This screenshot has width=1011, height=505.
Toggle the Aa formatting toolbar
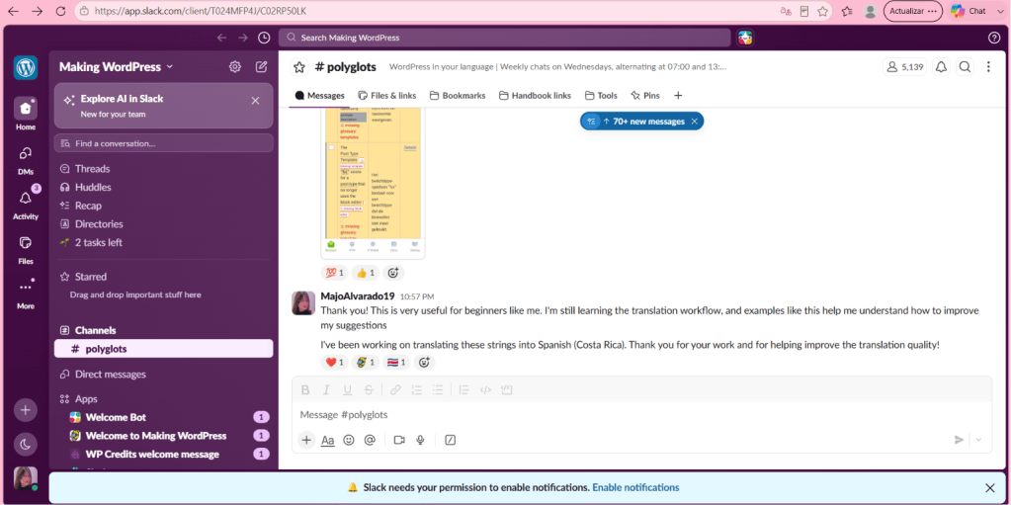(327, 440)
